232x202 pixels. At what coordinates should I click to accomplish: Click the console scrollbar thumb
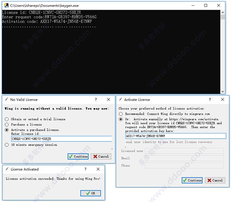(223, 17)
